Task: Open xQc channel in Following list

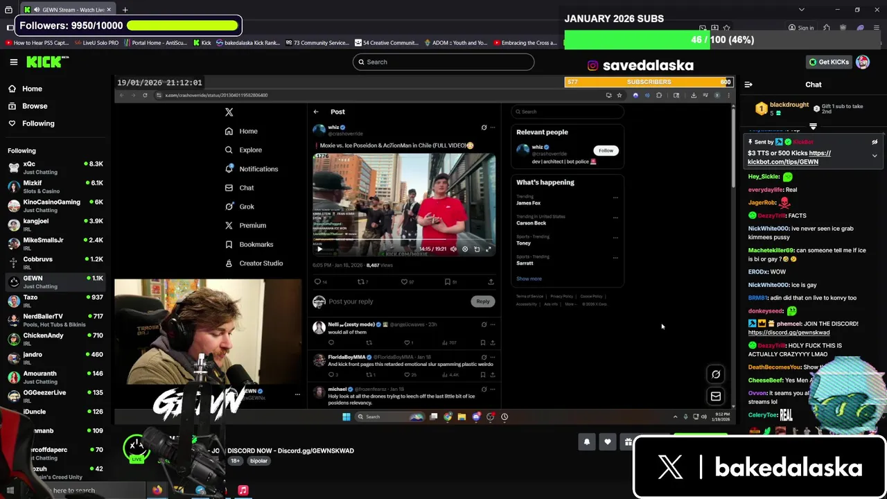Action: (x=55, y=167)
